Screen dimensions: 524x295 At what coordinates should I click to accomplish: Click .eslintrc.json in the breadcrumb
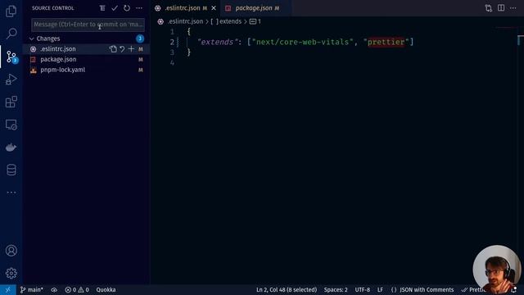[x=186, y=21]
